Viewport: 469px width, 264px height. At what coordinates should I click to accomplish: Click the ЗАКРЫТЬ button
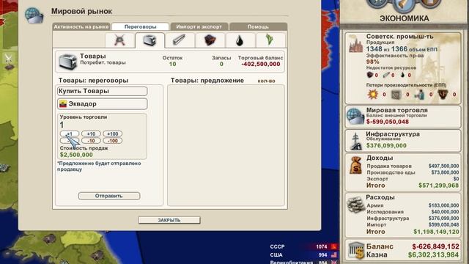pos(169,220)
